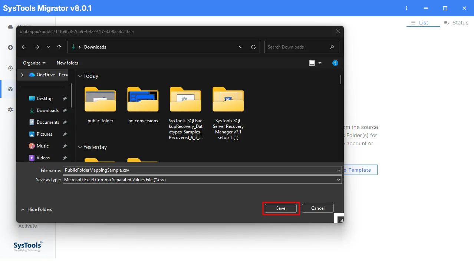The height and width of the screenshot is (265, 474).
Task: Click the SysTools logo
Action: click(28, 246)
